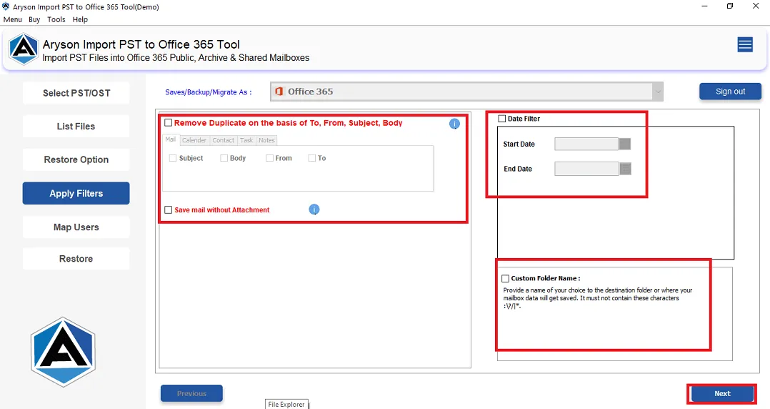Click the info icon beside Save mail without Attachment
The height and width of the screenshot is (409, 770).
click(x=314, y=210)
